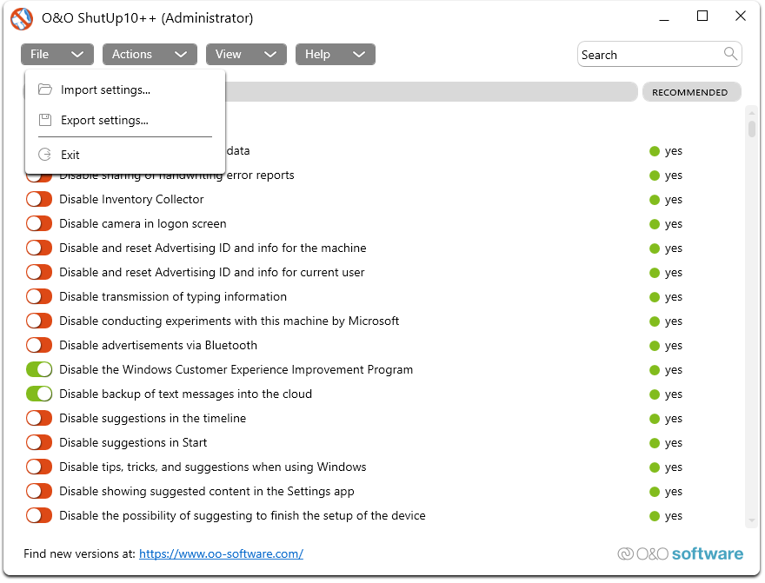Click green status dot for Inventory Collector row
765x583 pixels.
click(655, 200)
